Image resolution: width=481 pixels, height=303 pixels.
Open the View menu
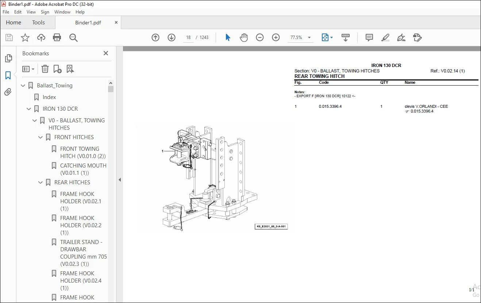pos(31,12)
